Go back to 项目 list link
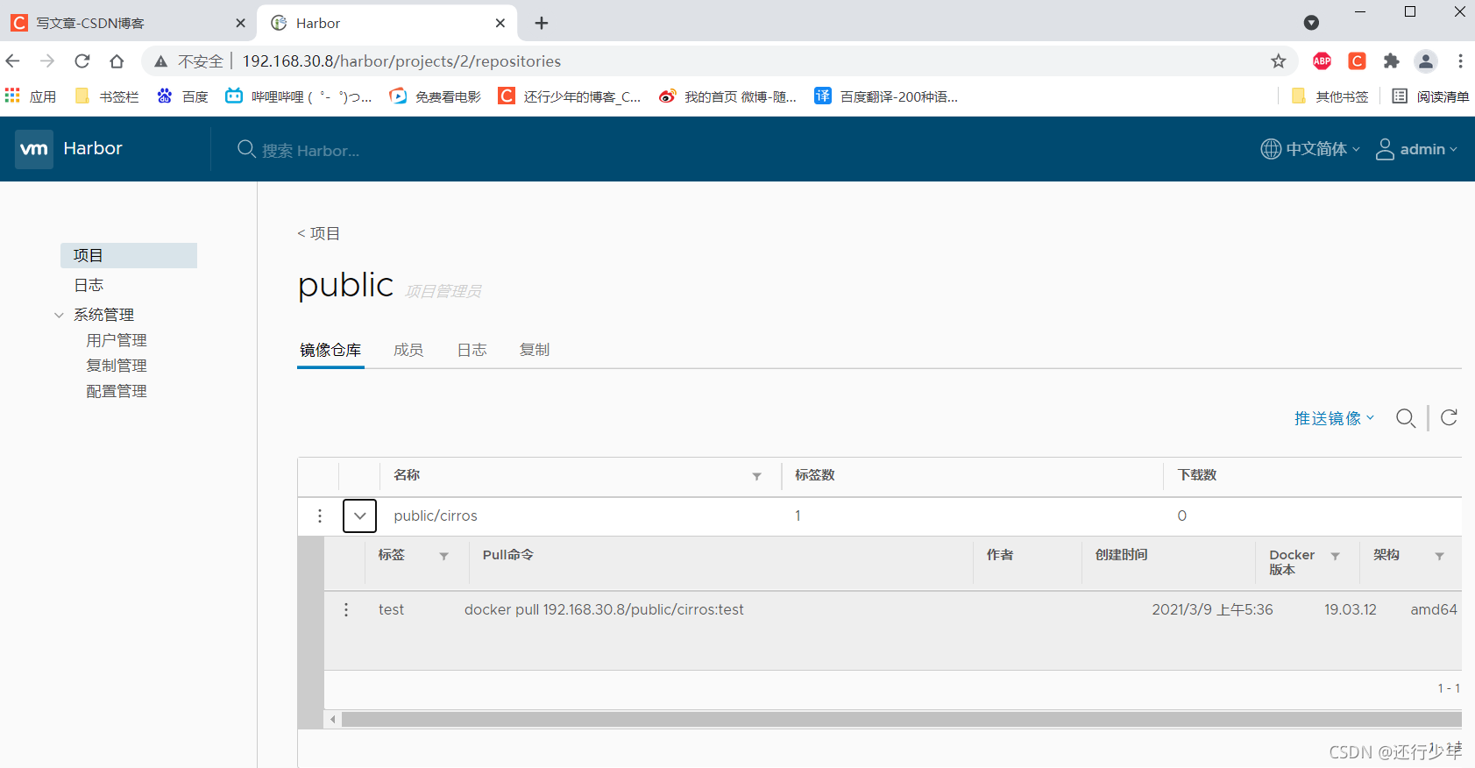The height and width of the screenshot is (768, 1475). 318,233
